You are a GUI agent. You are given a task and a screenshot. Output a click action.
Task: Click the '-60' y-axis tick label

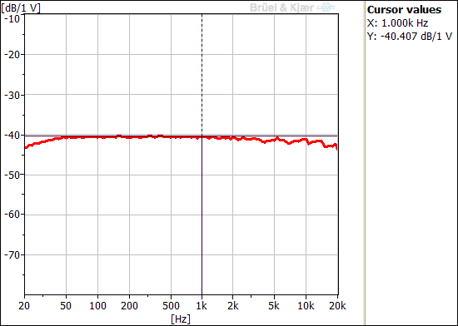point(12,215)
